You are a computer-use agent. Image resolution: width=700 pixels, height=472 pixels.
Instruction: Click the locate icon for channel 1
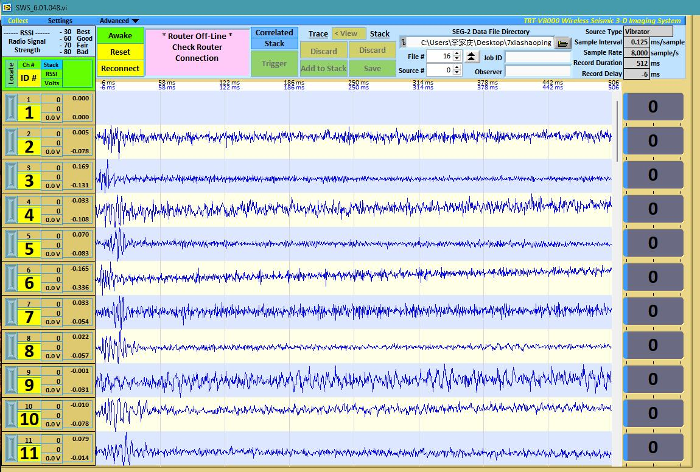coord(12,108)
